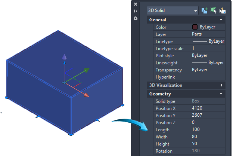
Task: Click the Layer property label
Action: 161,34
